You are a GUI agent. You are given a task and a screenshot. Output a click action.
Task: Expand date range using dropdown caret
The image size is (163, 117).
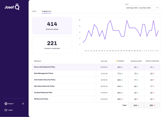pos(157,8)
